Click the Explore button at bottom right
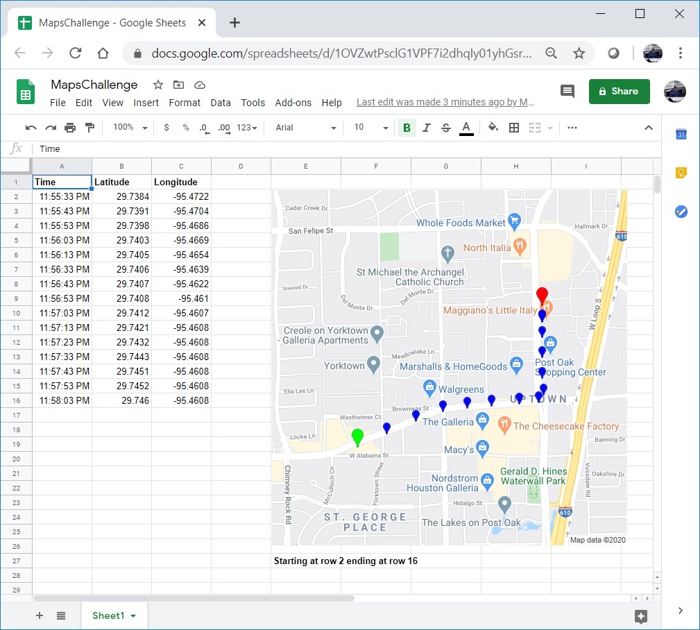Screen dimensions: 700x630 640,617
